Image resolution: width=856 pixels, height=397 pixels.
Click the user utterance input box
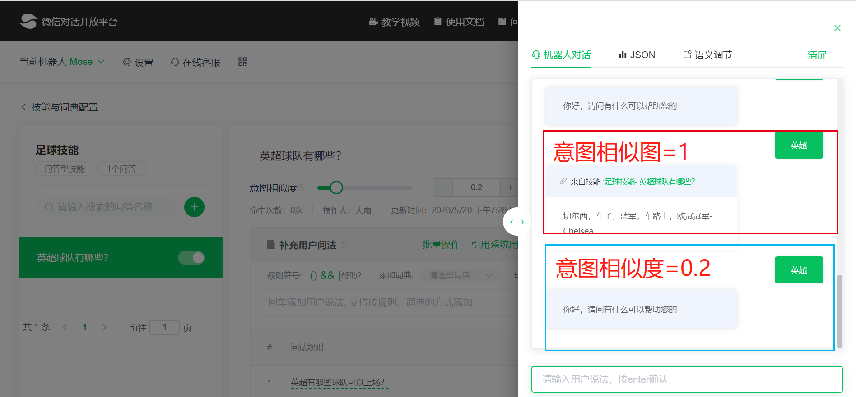tap(390, 302)
